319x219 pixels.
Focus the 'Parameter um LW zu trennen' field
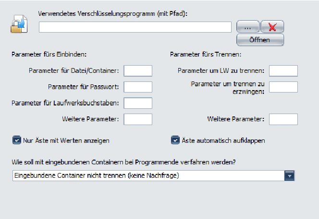coord(283,71)
